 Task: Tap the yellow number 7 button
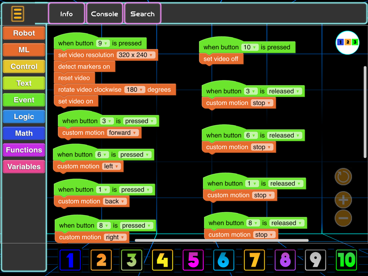pyautogui.click(x=254, y=260)
